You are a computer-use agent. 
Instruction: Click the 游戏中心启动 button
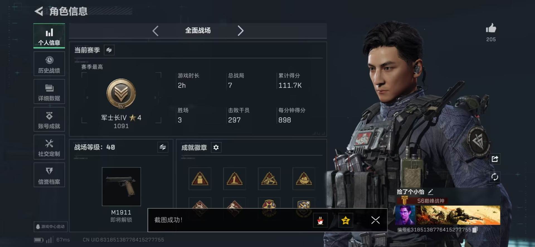tap(51, 227)
